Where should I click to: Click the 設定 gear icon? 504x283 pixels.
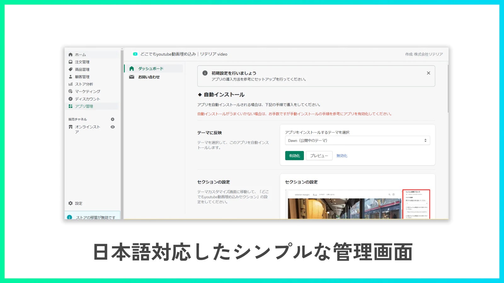(x=71, y=203)
